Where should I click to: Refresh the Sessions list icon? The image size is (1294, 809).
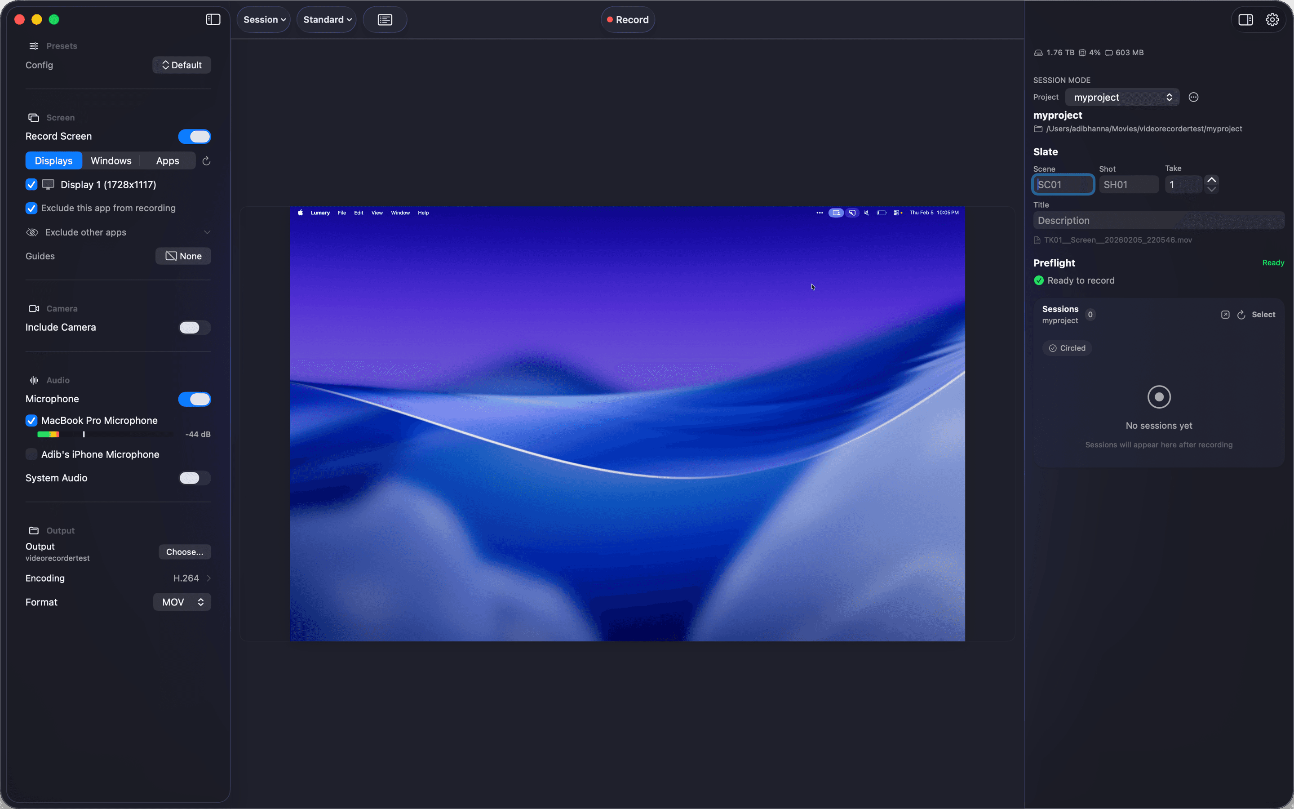(1241, 315)
